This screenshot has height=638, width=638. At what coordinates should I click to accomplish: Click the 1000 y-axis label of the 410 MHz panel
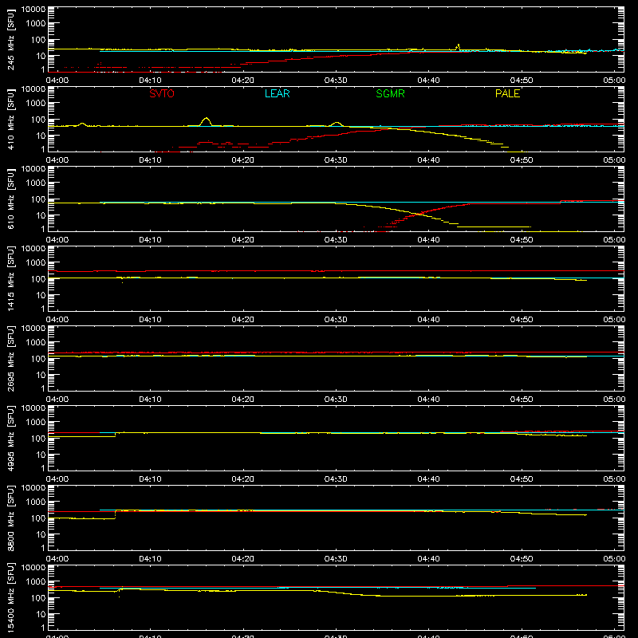(36, 104)
